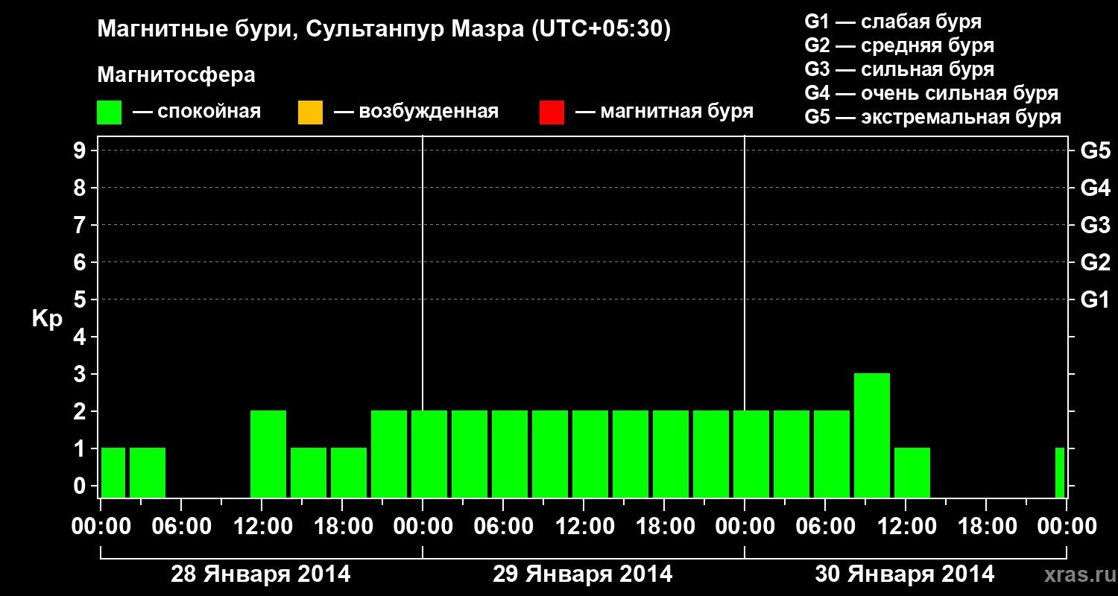Screen dimensions: 1118x596
Task: Click the 29 Января 2014 date label
Action: click(x=583, y=574)
